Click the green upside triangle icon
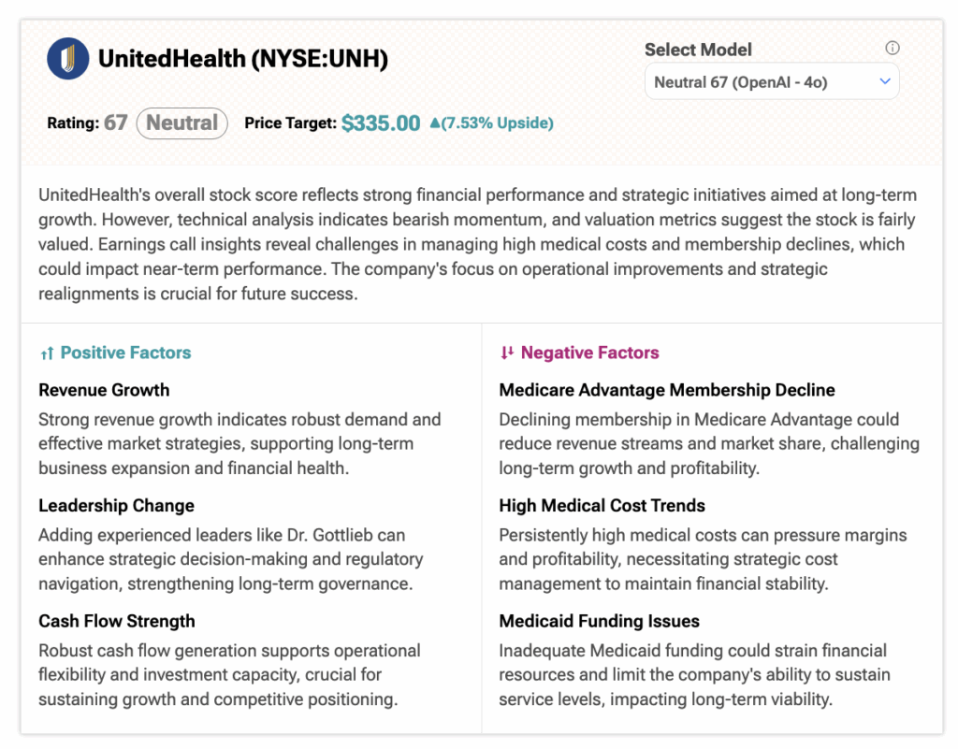Viewport: 958px width, 749px height. pos(435,122)
